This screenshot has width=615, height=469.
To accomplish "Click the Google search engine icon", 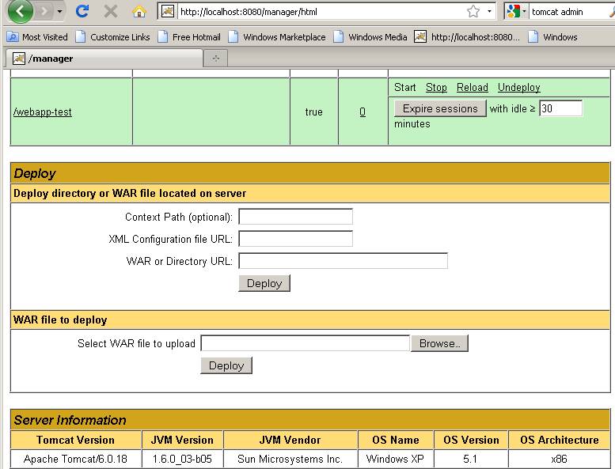I will [x=513, y=12].
